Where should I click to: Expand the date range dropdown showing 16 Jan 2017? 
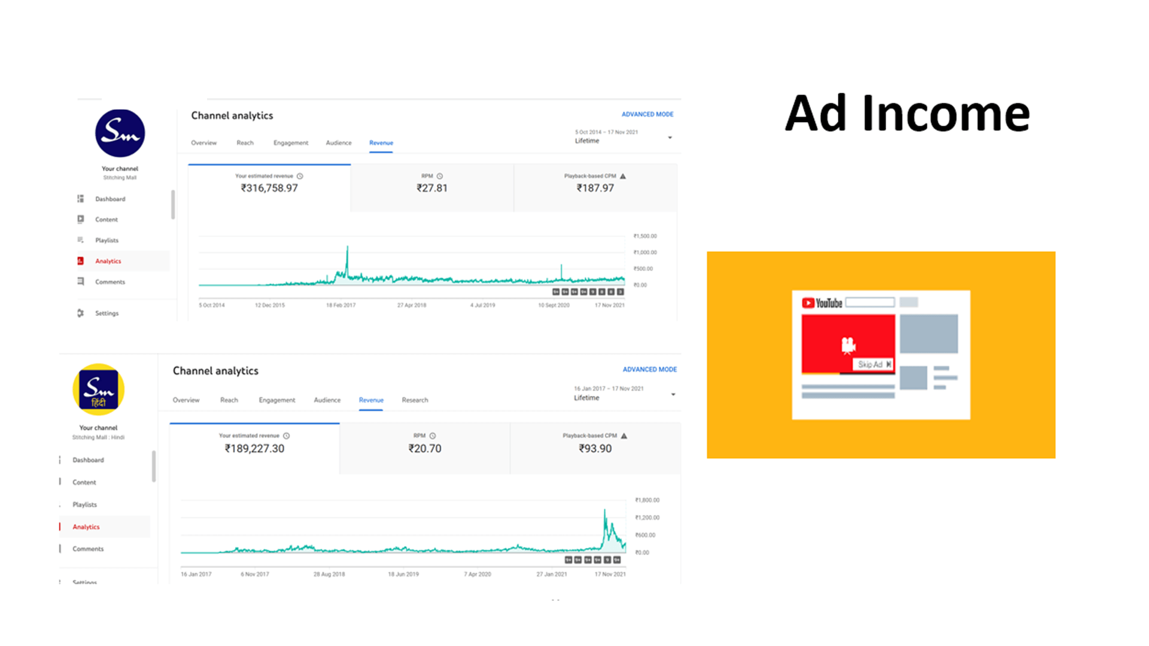click(673, 394)
